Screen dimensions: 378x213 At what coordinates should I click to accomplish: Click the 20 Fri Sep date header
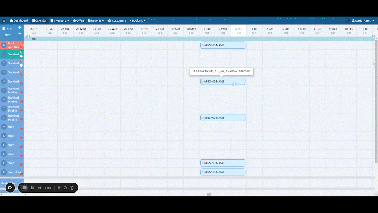(34, 31)
